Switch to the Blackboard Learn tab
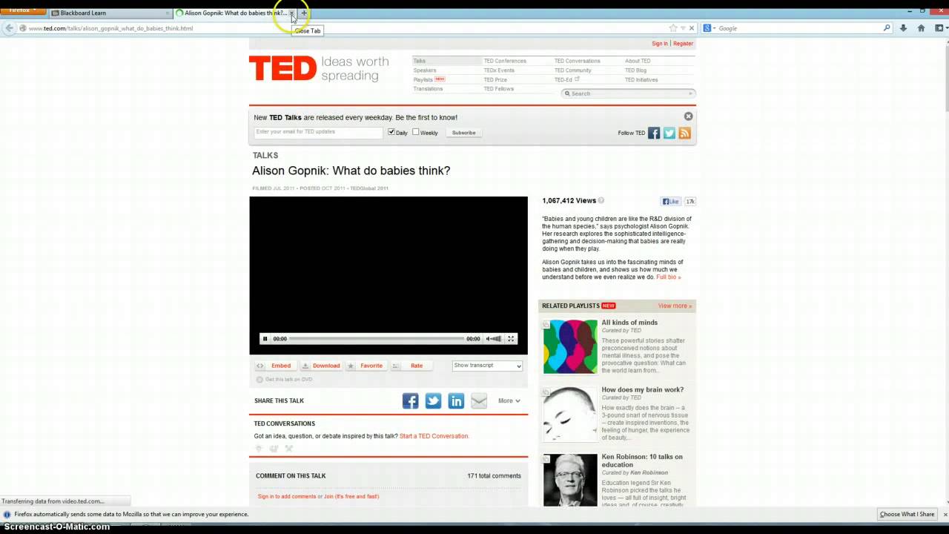Viewport: 949px width, 534px height. (110, 13)
